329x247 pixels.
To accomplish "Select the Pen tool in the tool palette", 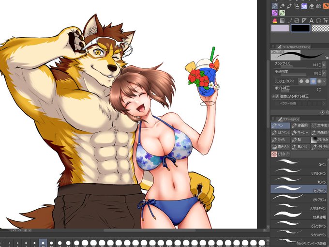I will 275,6.
